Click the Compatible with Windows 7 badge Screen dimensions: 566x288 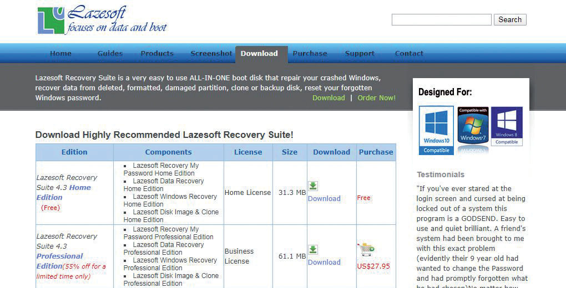tap(473, 125)
